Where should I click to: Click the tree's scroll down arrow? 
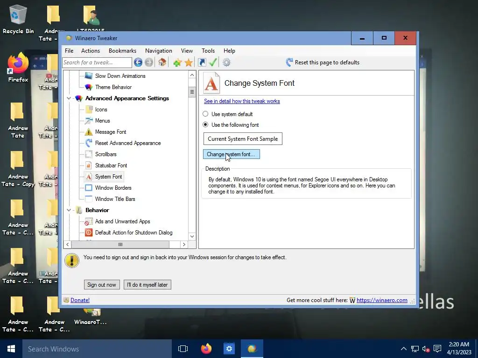(192, 236)
